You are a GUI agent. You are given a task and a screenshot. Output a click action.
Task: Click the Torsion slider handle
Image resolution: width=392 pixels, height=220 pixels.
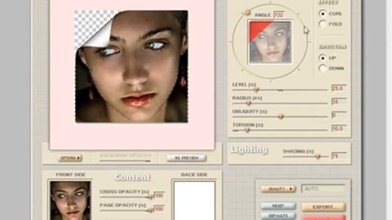pos(247,130)
